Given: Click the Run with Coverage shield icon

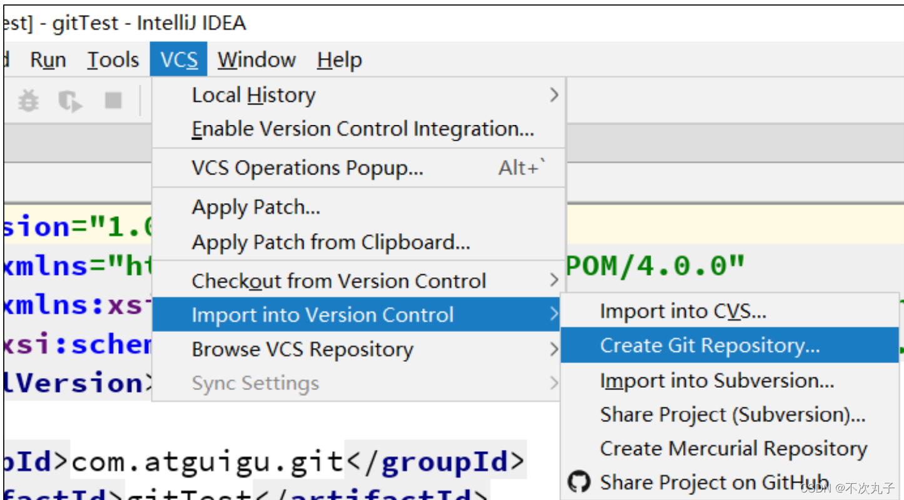Looking at the screenshot, I should coord(70,101).
